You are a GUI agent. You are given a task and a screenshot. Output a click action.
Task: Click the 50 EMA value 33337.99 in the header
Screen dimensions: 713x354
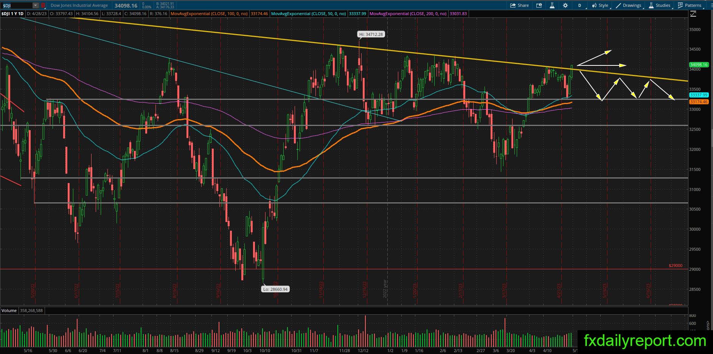click(x=357, y=14)
